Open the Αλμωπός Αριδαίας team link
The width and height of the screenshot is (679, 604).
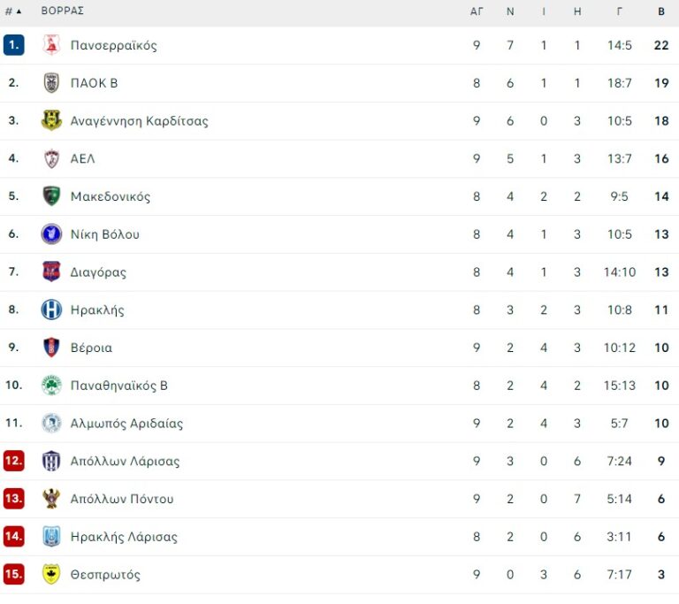(126, 424)
